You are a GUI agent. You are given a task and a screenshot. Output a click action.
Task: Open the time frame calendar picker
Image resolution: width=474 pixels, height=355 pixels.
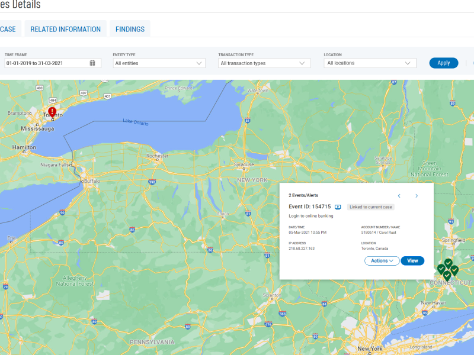[92, 63]
